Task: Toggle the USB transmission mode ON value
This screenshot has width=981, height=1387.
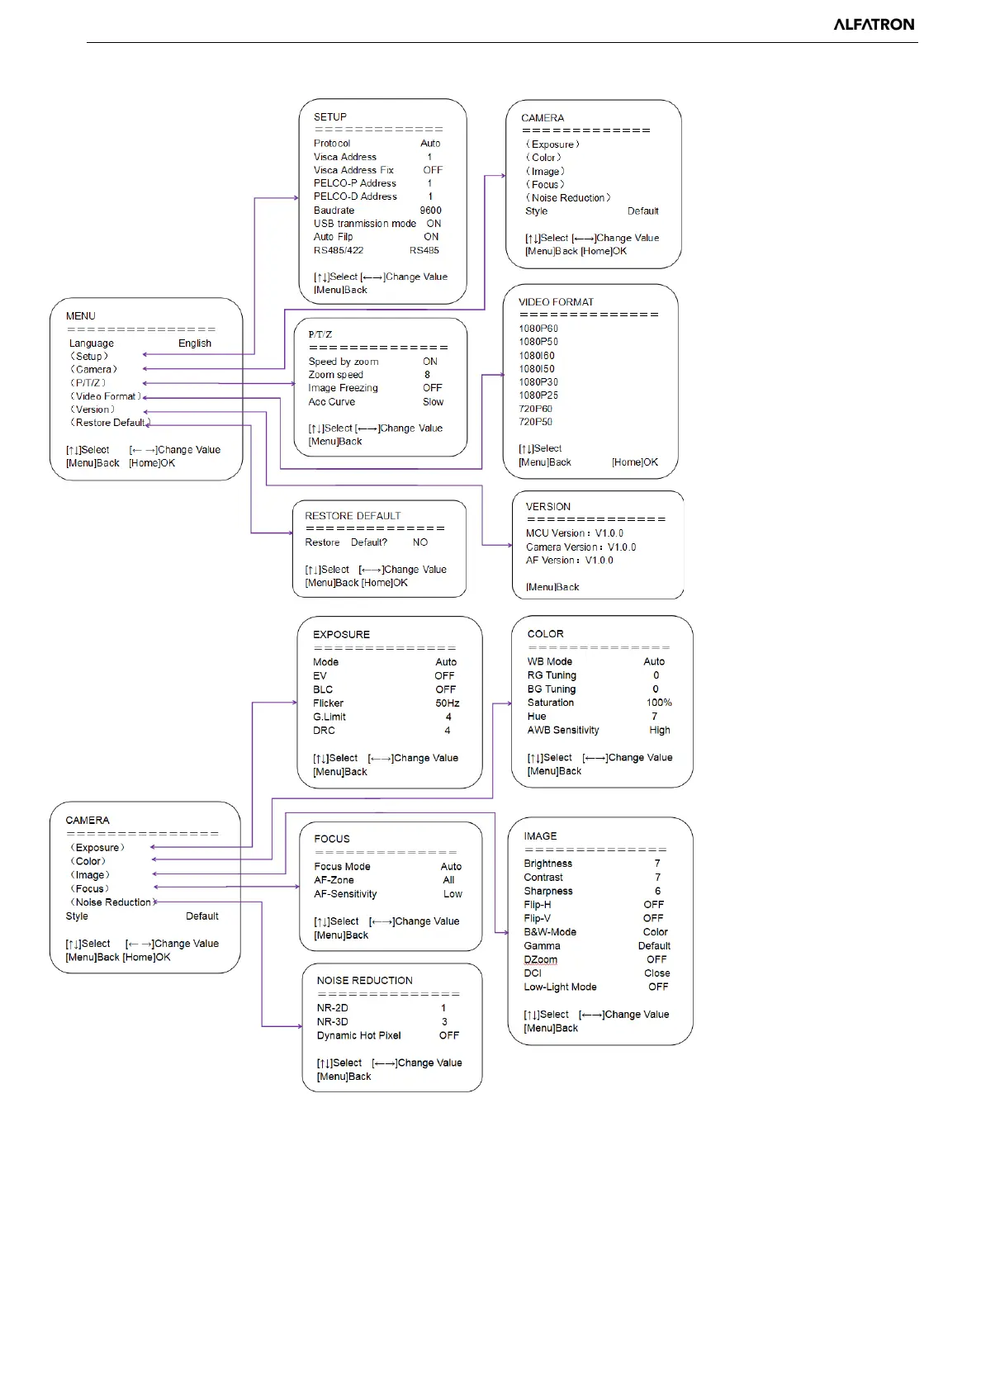Action: (434, 224)
